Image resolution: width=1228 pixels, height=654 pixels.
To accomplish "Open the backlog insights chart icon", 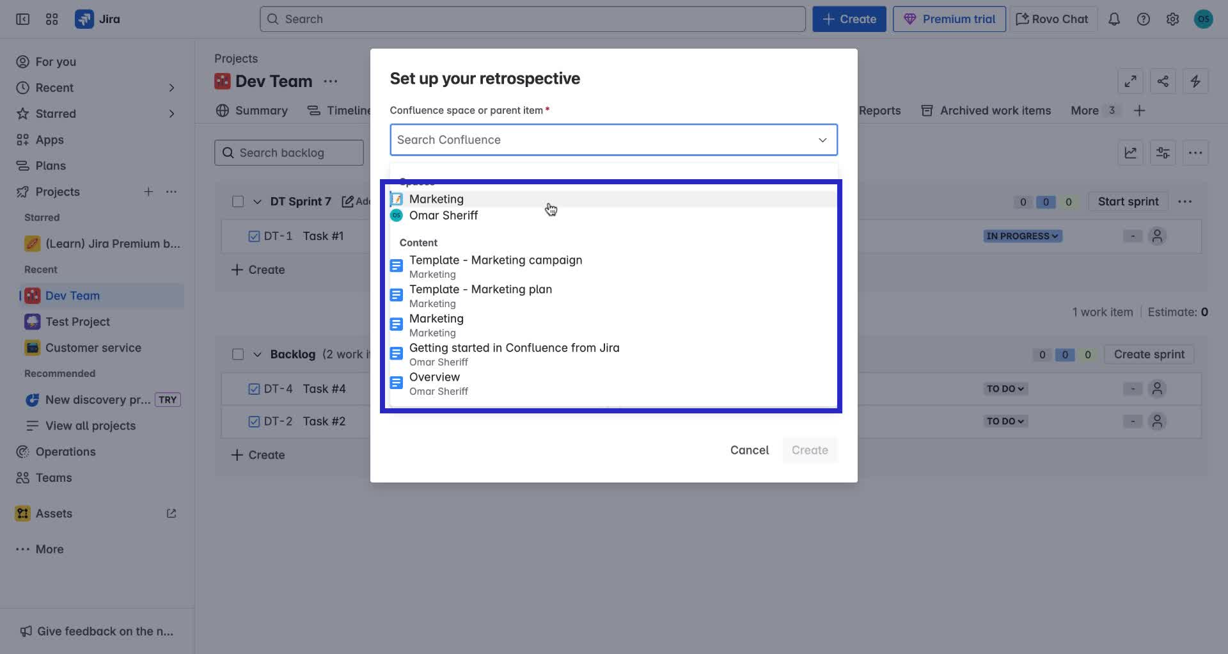I will click(x=1130, y=152).
